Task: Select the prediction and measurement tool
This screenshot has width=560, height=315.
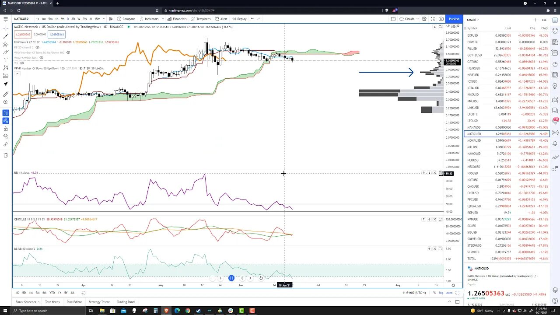Action: click(x=5, y=76)
